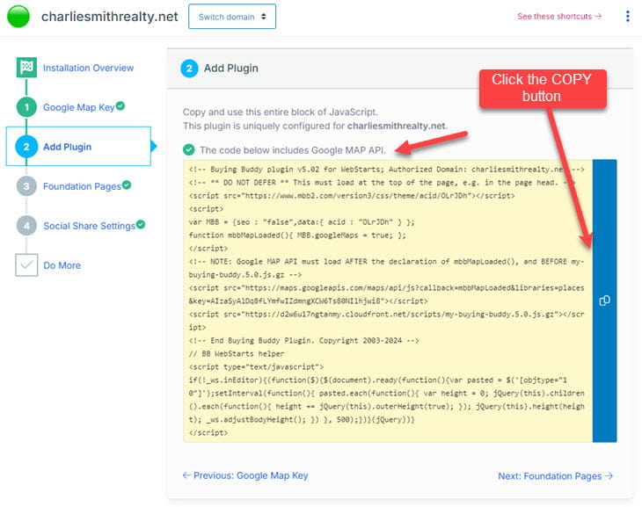Open See these shortcuts link
The image size is (642, 507).
click(x=559, y=17)
